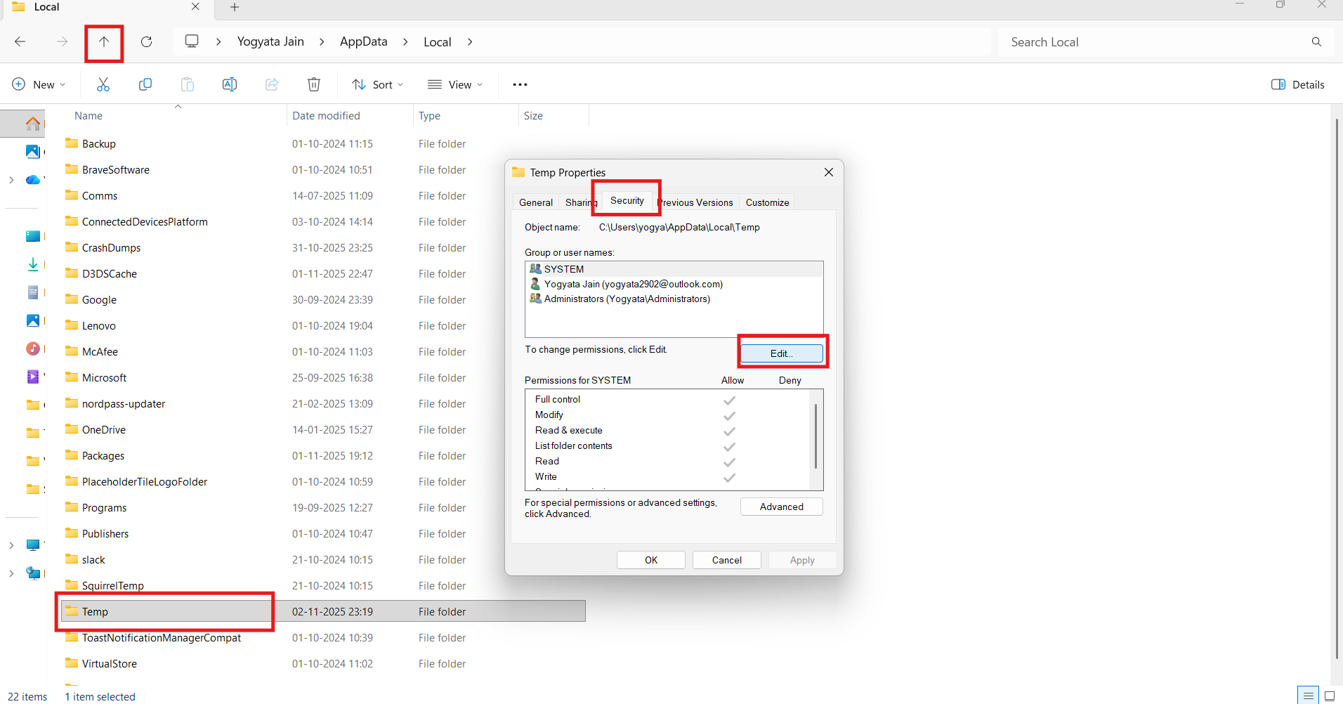The image size is (1343, 704).
Task: Open the Sort dropdown
Action: coord(378,84)
